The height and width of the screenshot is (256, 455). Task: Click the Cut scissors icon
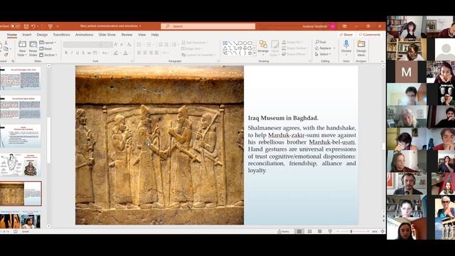[x=6, y=43]
